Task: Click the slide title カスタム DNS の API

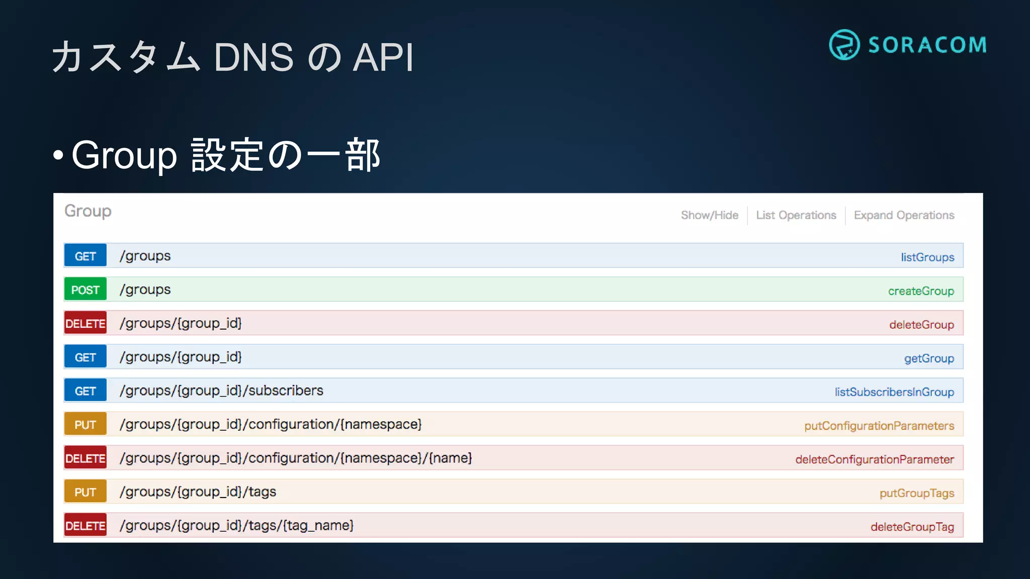Action: [233, 57]
